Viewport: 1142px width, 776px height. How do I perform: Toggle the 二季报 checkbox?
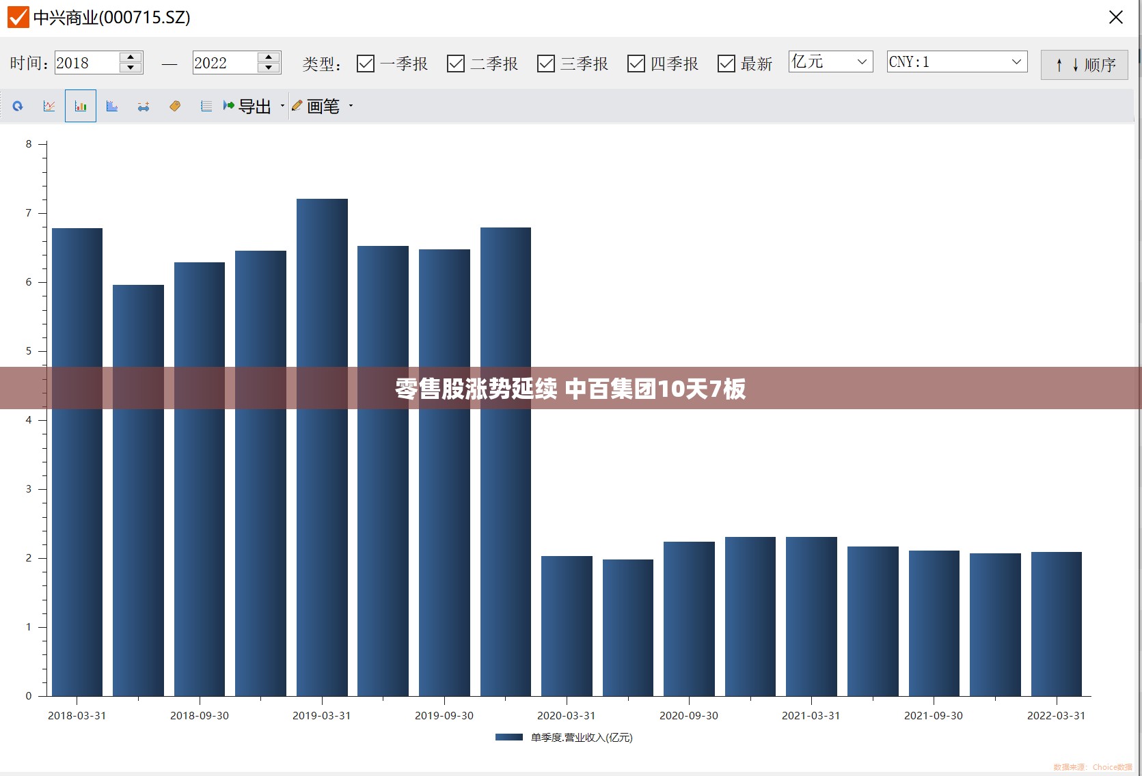456,64
